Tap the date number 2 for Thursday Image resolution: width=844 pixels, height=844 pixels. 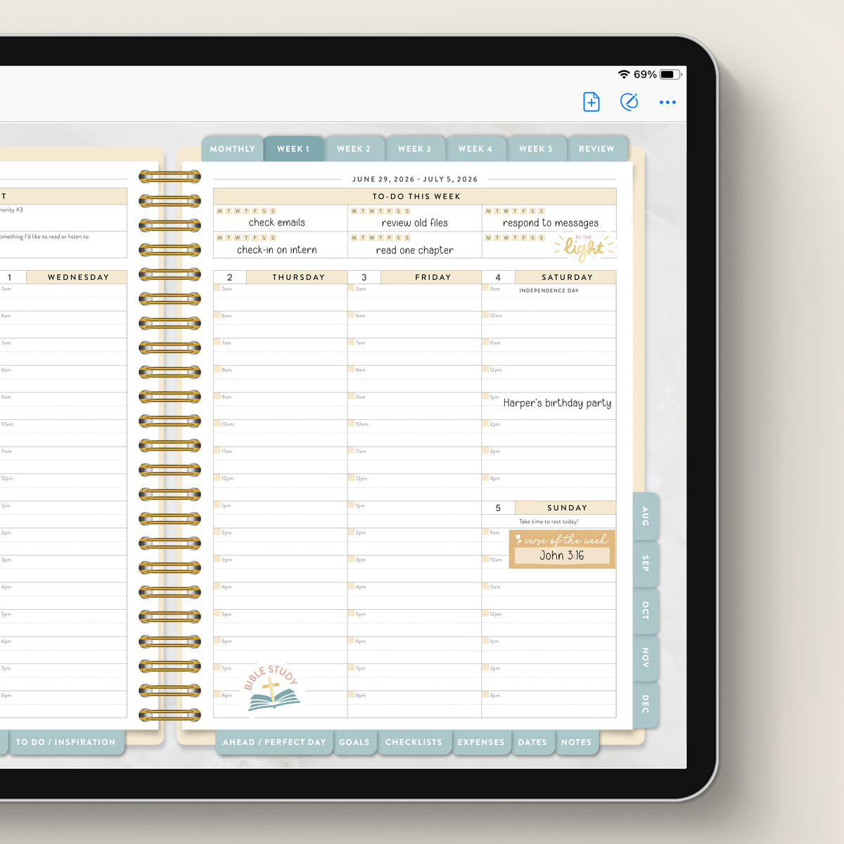(x=230, y=277)
